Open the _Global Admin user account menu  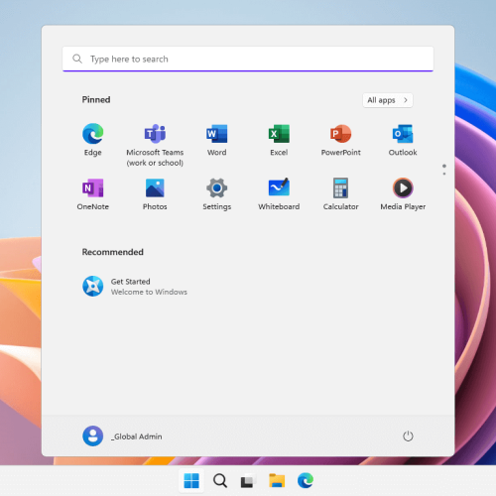[122, 436]
